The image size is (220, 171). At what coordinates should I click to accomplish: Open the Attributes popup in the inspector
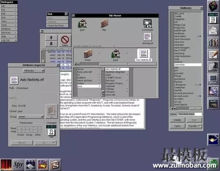click(x=34, y=71)
